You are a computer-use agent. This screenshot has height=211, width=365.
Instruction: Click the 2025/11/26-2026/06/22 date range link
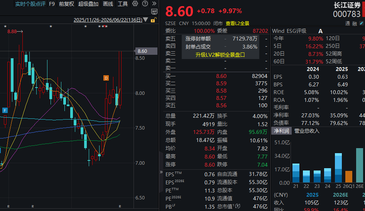pyautogui.click(x=108, y=20)
